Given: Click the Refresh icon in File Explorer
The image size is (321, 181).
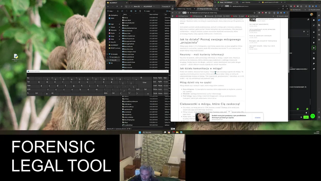Looking at the screenshot, I should 122,7.
